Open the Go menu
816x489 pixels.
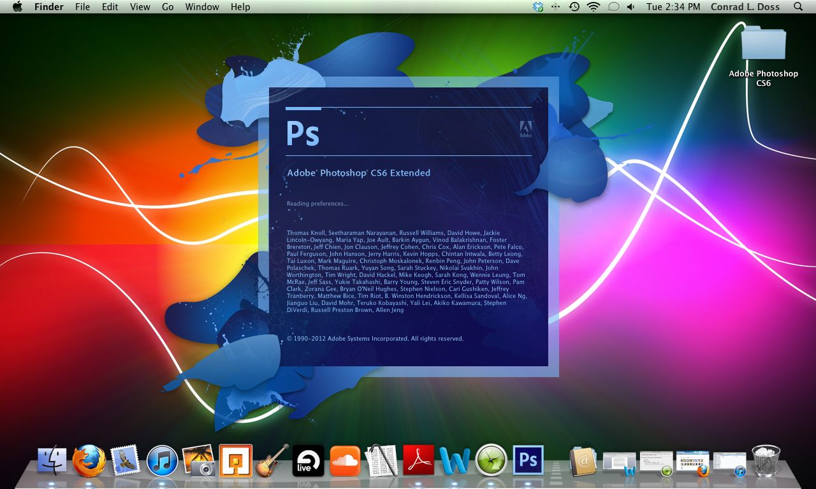(168, 7)
